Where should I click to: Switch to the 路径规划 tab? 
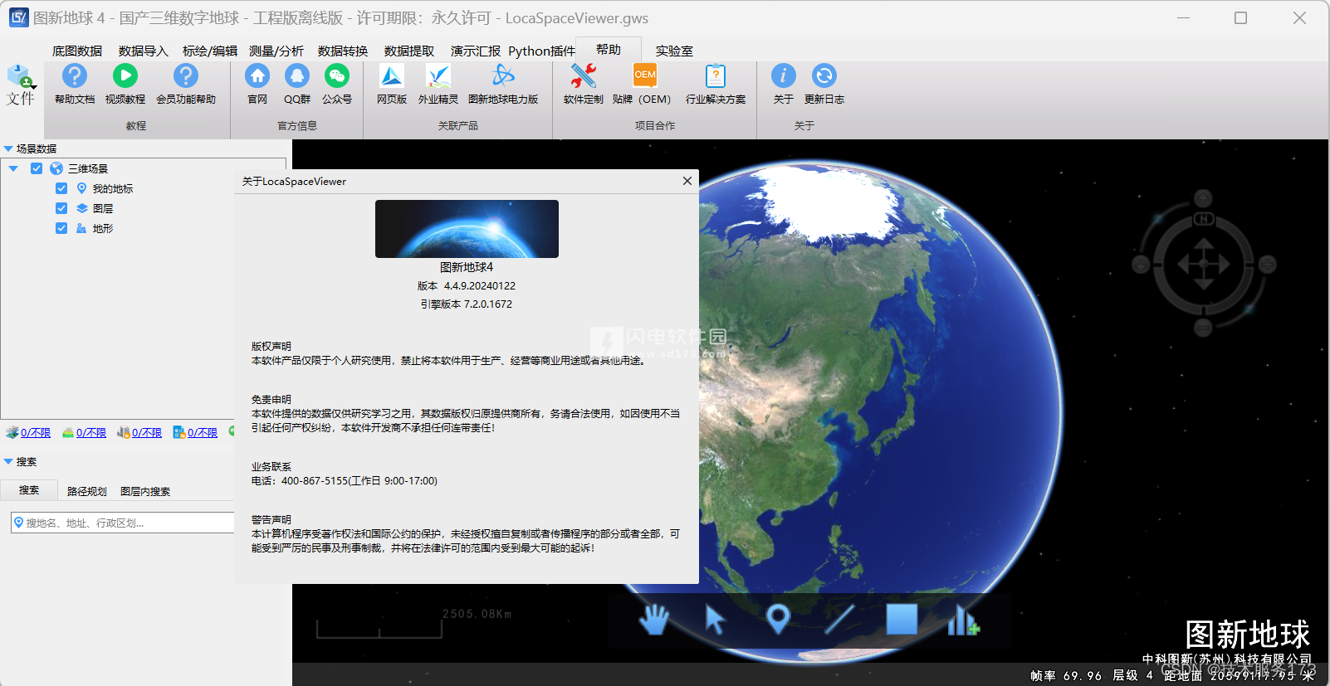pos(87,491)
